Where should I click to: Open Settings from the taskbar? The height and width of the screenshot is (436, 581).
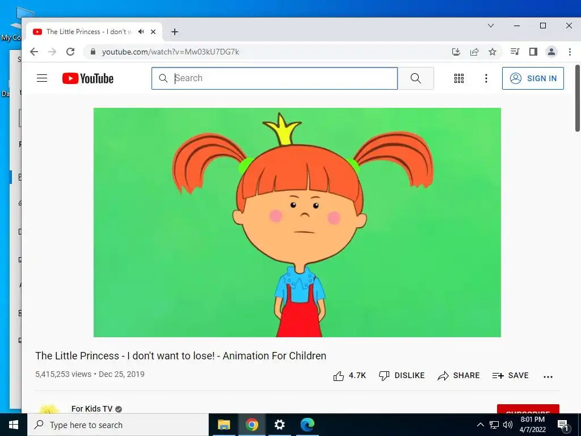pos(279,425)
